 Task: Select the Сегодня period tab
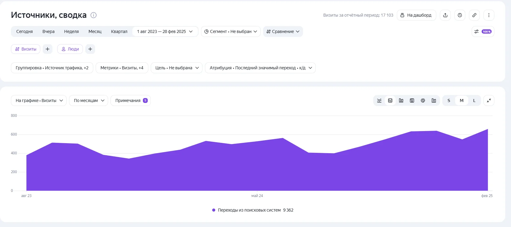tap(25, 31)
